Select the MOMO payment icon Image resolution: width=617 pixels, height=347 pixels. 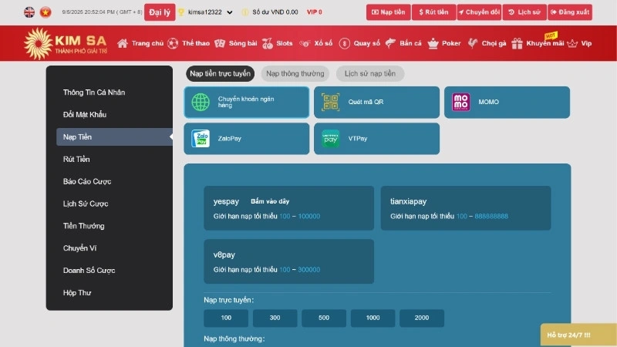pos(460,103)
